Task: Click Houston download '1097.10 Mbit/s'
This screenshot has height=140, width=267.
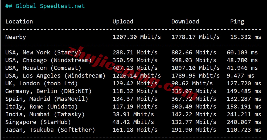Action: coord(195,68)
